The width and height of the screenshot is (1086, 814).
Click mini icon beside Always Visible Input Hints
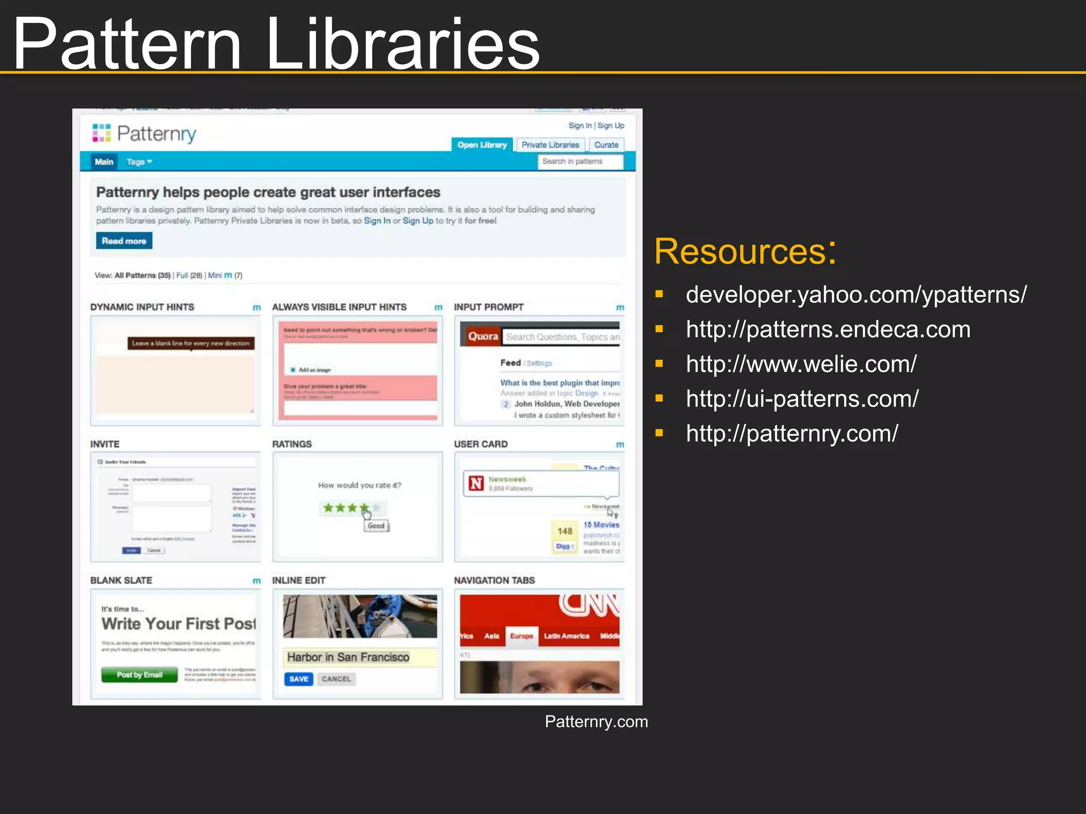tap(439, 307)
